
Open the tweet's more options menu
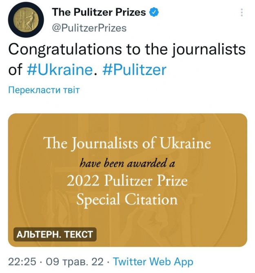[x=242, y=13]
